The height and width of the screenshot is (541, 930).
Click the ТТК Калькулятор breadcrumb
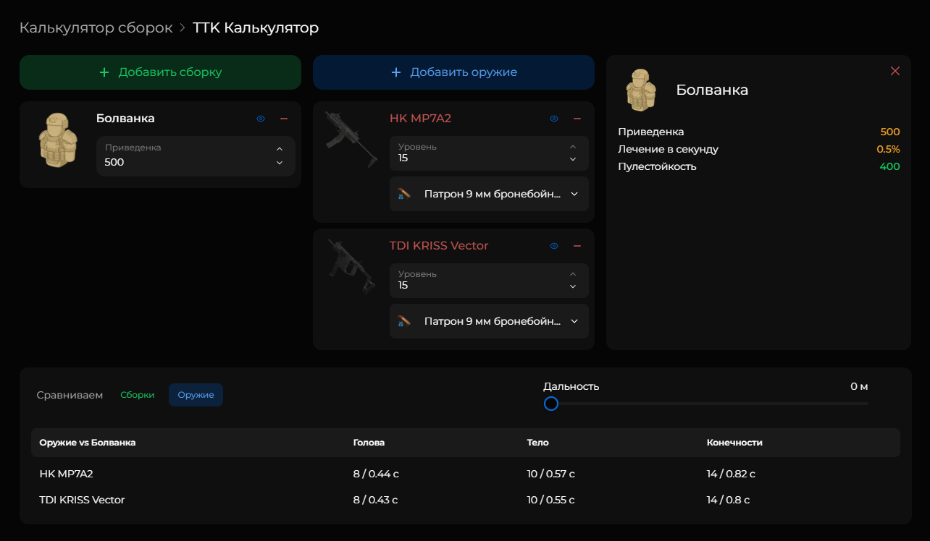click(x=256, y=27)
